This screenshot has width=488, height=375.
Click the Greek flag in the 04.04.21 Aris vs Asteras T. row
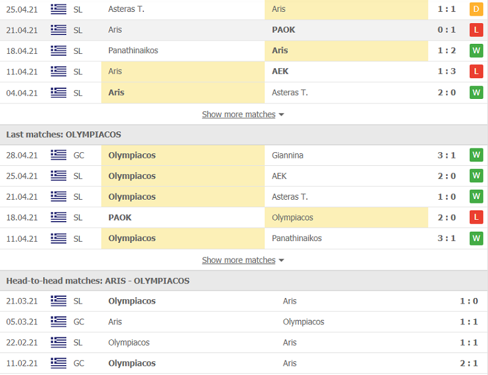[x=59, y=93]
